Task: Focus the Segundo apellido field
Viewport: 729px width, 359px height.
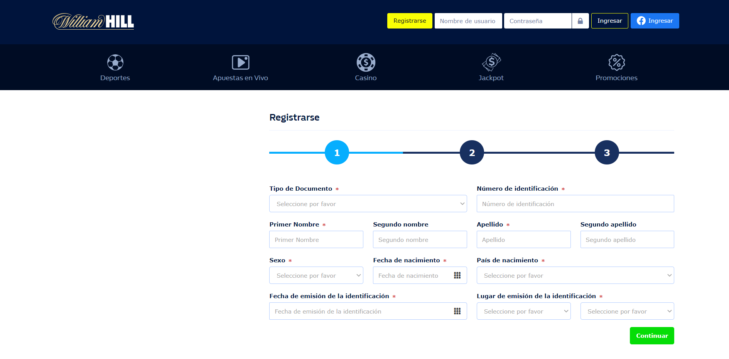Action: (627, 240)
